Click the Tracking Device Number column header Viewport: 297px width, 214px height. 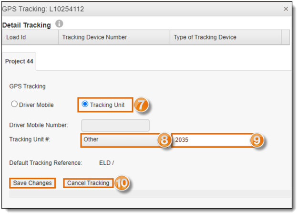(x=114, y=37)
